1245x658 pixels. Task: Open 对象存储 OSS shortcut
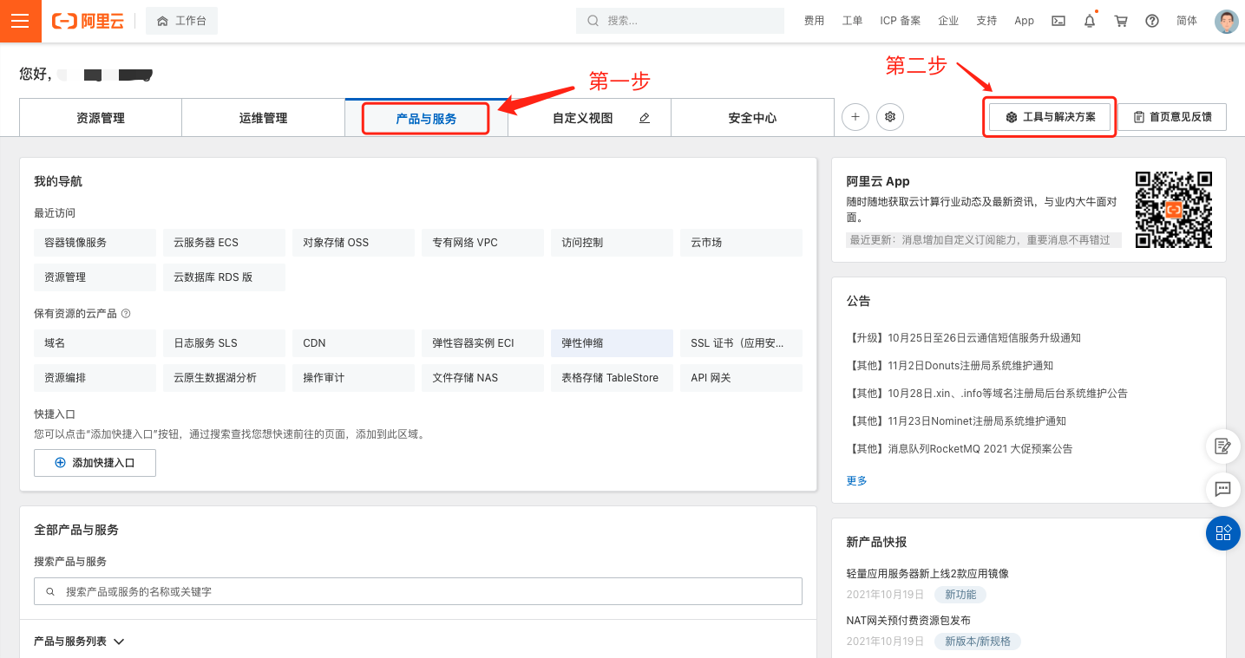[x=353, y=243]
